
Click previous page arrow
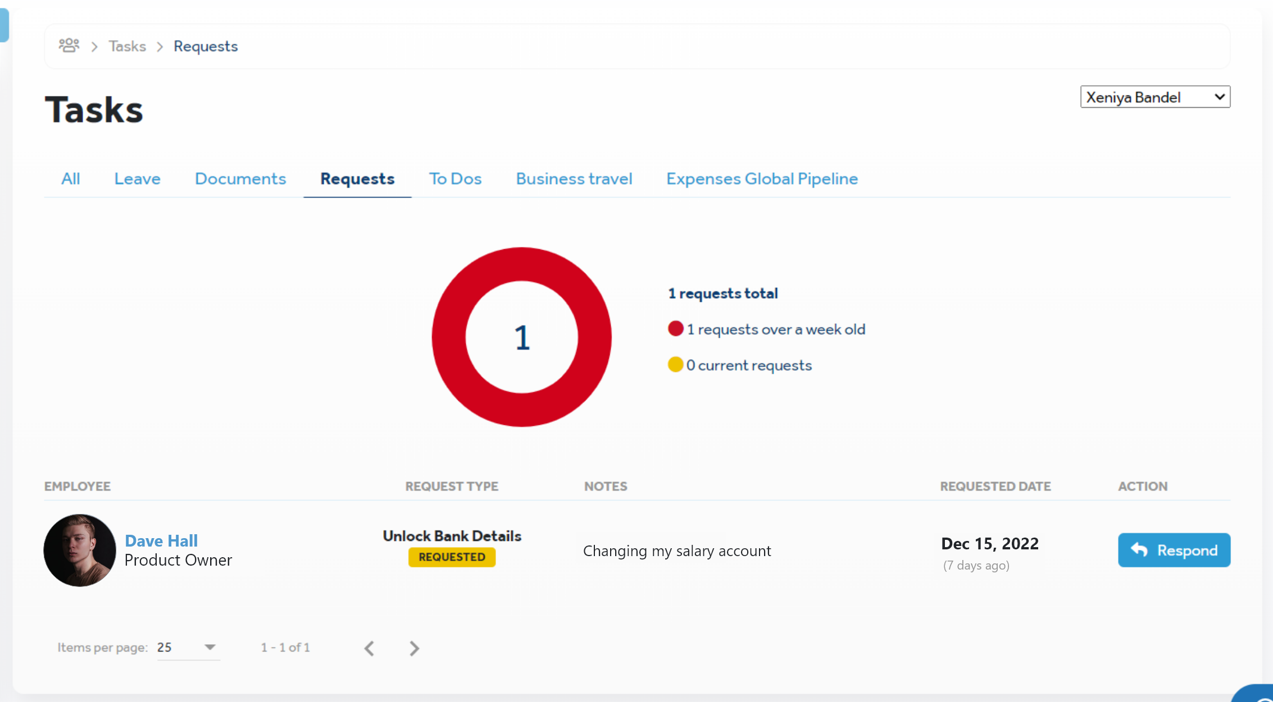(369, 648)
